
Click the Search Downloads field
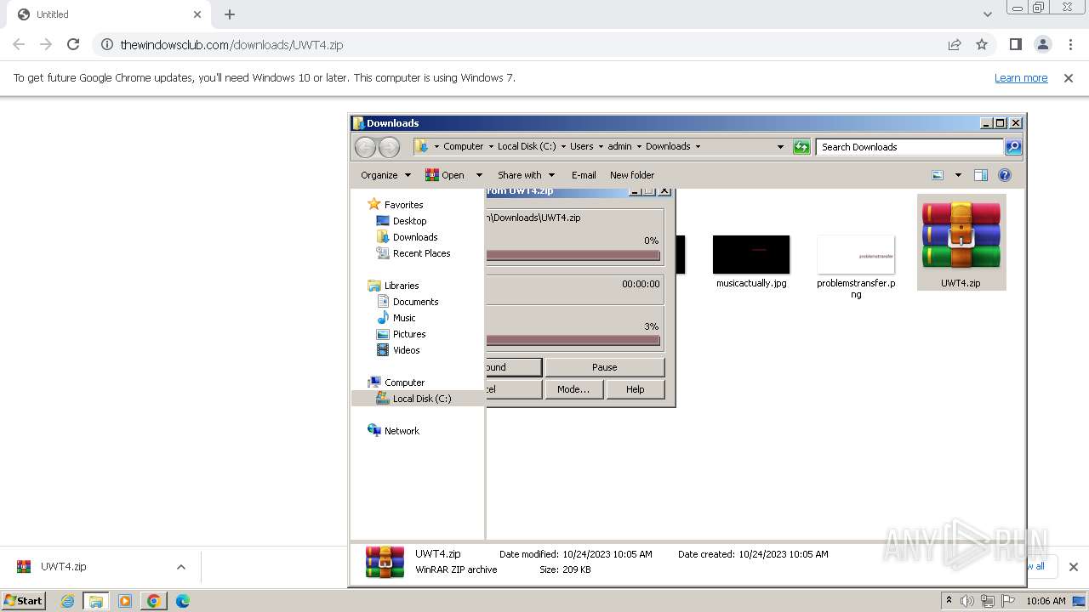[x=909, y=147]
